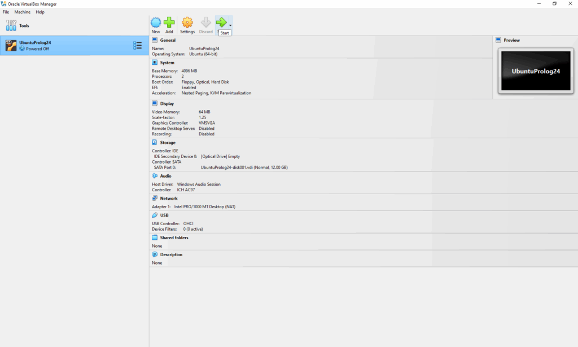The height and width of the screenshot is (347, 578).
Task: Click the Network section icon
Action: click(x=155, y=198)
